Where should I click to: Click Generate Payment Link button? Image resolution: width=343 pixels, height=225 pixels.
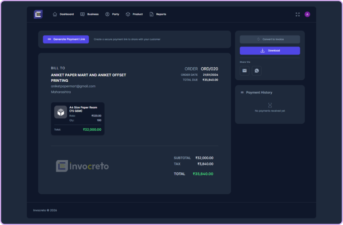[66, 39]
